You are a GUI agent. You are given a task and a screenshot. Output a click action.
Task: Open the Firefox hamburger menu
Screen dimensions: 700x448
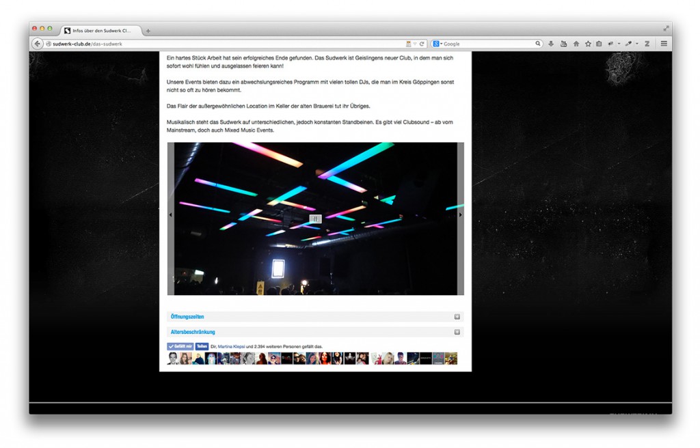click(663, 44)
